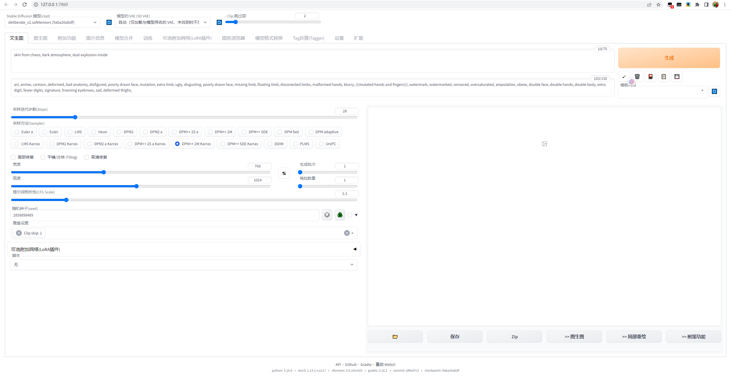Swap width and height with arrows icon
This screenshot has height=389, width=731.
[x=284, y=173]
